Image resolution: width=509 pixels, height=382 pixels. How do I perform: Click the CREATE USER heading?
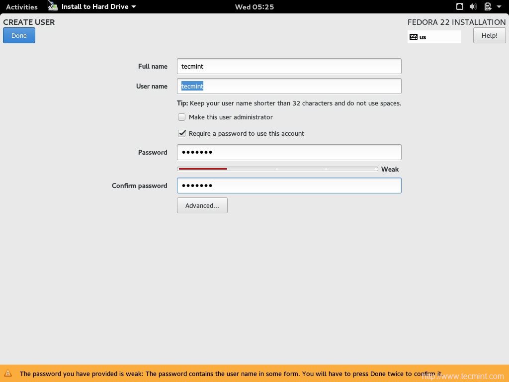click(x=29, y=22)
